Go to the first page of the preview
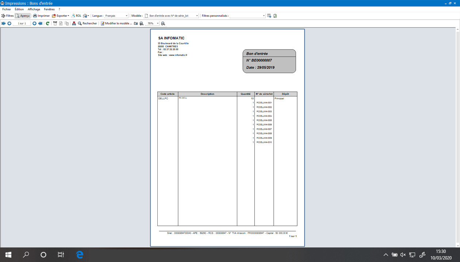The width and height of the screenshot is (460, 262). point(4,23)
